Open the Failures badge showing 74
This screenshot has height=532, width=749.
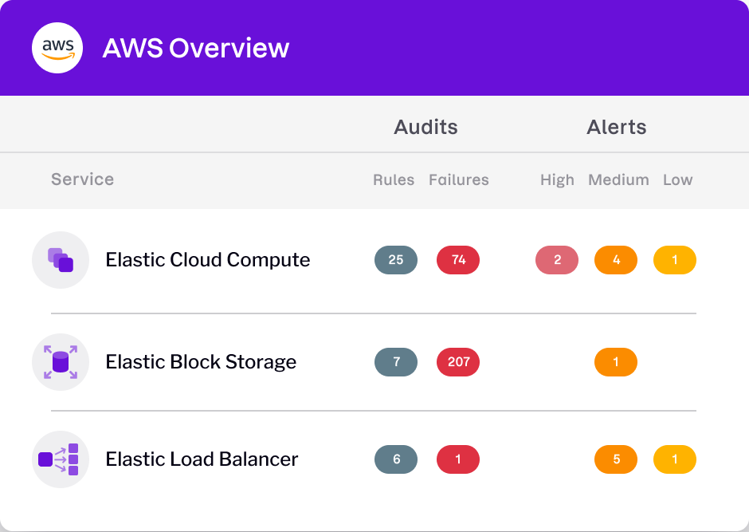458,260
